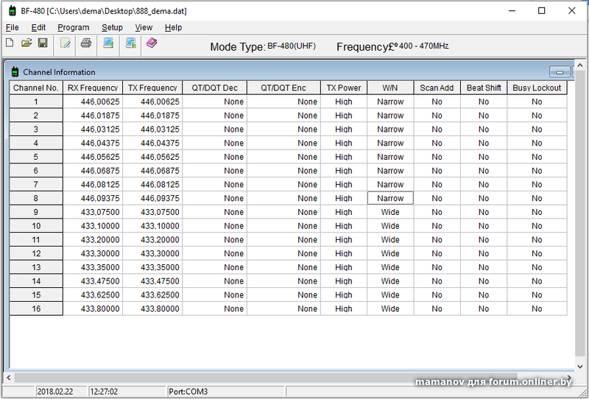Click the Save floppy disk icon
The width and height of the screenshot is (589, 399).
(x=43, y=43)
